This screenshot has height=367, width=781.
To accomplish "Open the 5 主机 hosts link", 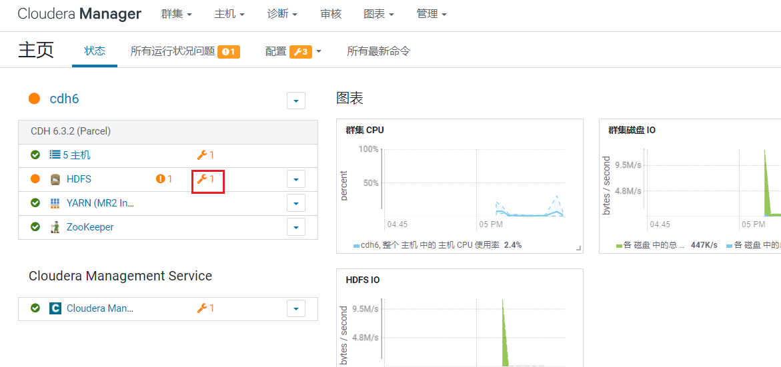I will click(x=77, y=155).
